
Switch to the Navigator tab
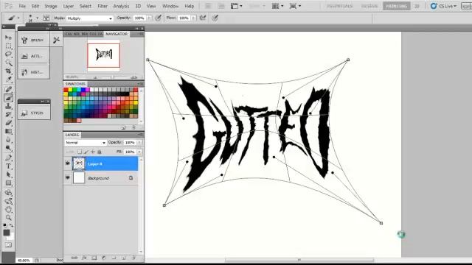coord(117,34)
